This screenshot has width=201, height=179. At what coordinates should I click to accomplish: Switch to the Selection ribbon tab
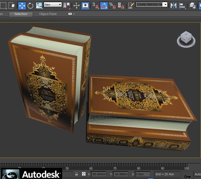point(21,14)
